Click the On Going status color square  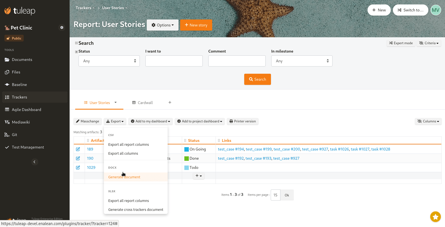click(x=187, y=149)
